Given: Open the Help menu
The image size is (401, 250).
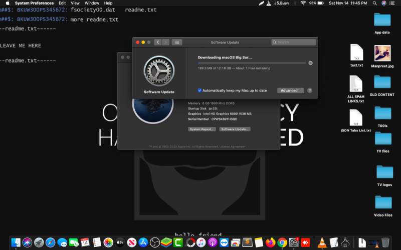Looking at the screenshot, I should (x=108, y=3).
